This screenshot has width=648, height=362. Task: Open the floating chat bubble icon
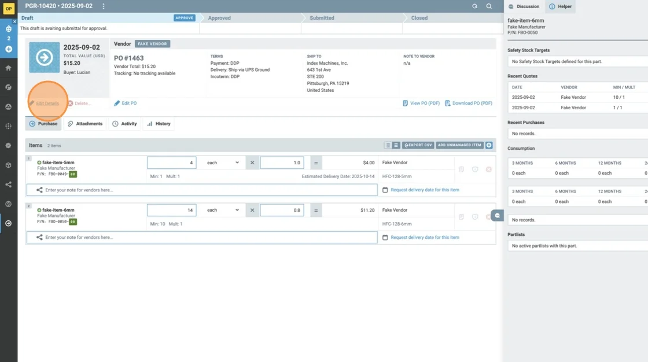(497, 216)
